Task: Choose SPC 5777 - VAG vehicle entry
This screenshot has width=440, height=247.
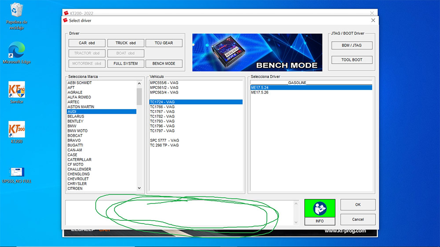Action: pyautogui.click(x=196, y=140)
